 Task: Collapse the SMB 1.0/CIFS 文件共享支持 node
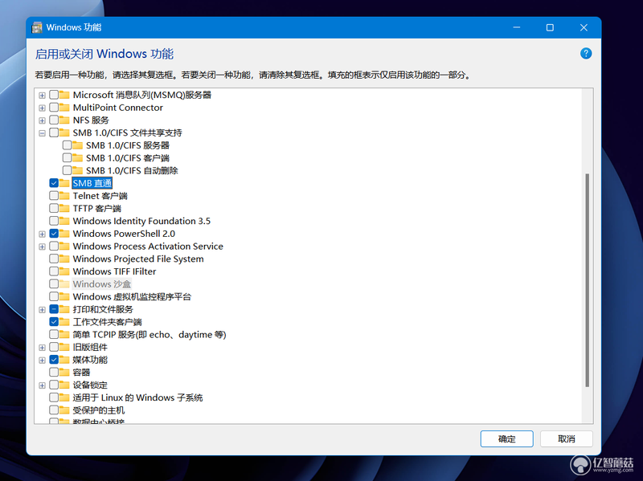coord(42,133)
